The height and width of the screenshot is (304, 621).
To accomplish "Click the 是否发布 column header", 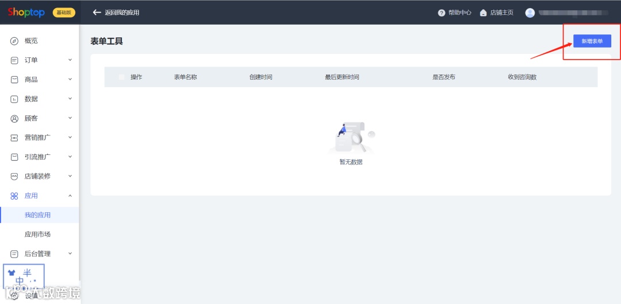I will [x=444, y=77].
